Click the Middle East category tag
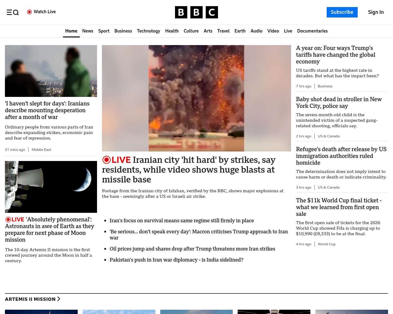393x314 pixels. [x=41, y=150]
